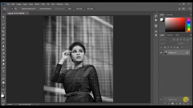Select the Lasso tool

click(x=3, y=24)
